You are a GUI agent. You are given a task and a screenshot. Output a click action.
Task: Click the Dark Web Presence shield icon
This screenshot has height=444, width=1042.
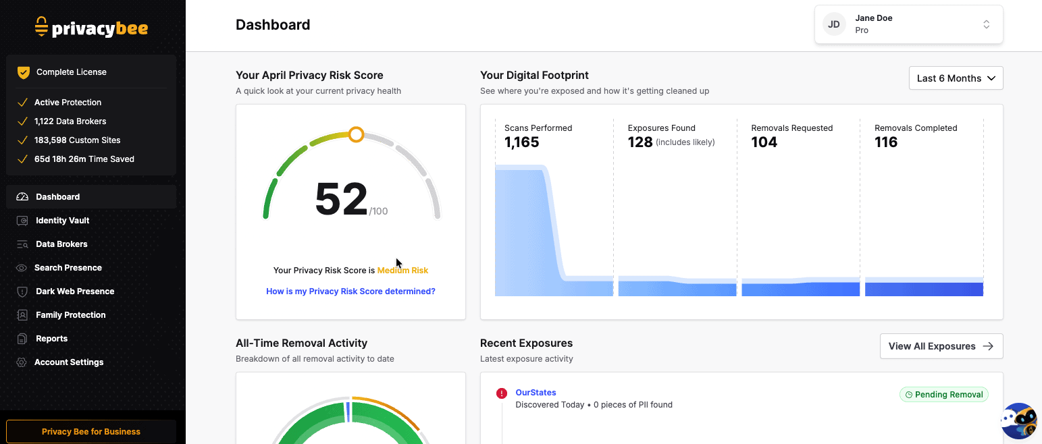pos(22,292)
